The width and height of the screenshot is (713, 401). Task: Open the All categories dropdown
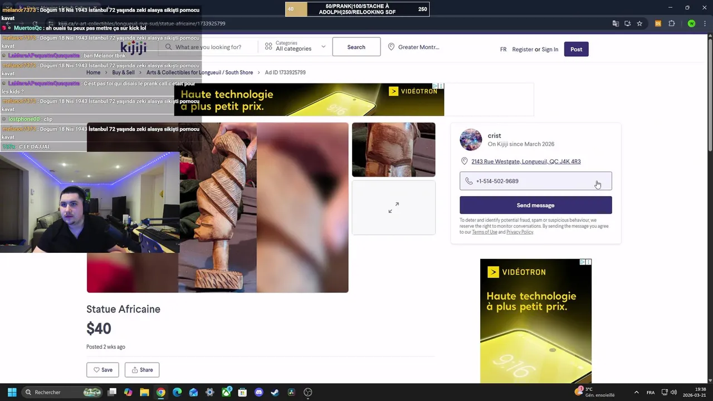click(x=295, y=47)
